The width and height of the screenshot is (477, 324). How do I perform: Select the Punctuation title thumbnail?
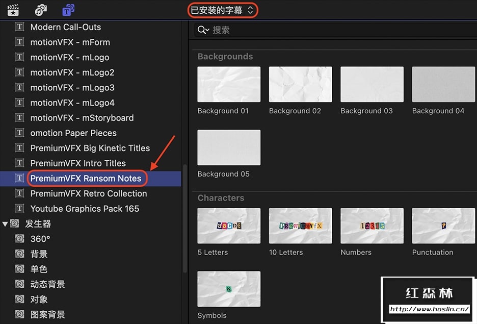[443, 226]
